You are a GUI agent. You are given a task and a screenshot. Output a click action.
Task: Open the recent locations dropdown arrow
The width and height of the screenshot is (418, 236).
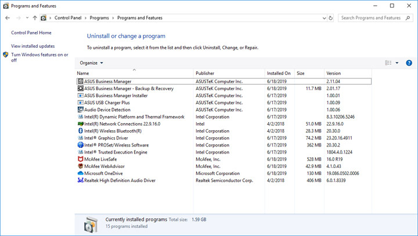(27, 18)
